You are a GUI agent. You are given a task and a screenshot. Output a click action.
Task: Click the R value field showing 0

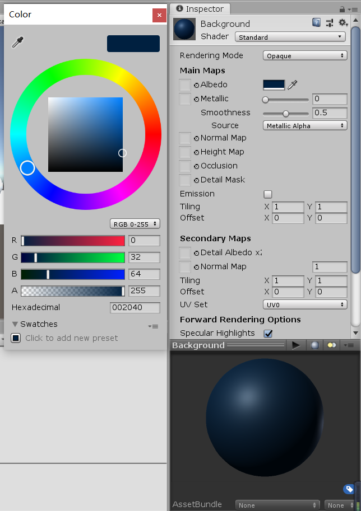(x=144, y=241)
